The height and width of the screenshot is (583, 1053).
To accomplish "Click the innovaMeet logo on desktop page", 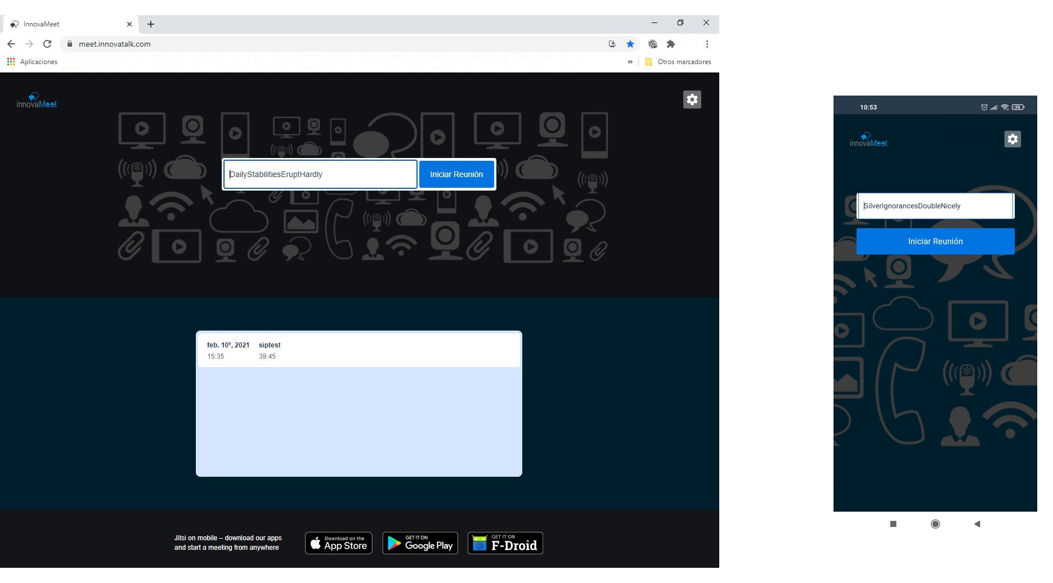I will (x=37, y=101).
